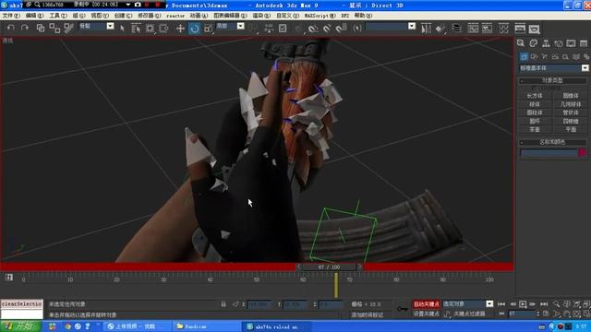Toggle the Spinner Snap icon
591x332 pixels.
(x=341, y=29)
